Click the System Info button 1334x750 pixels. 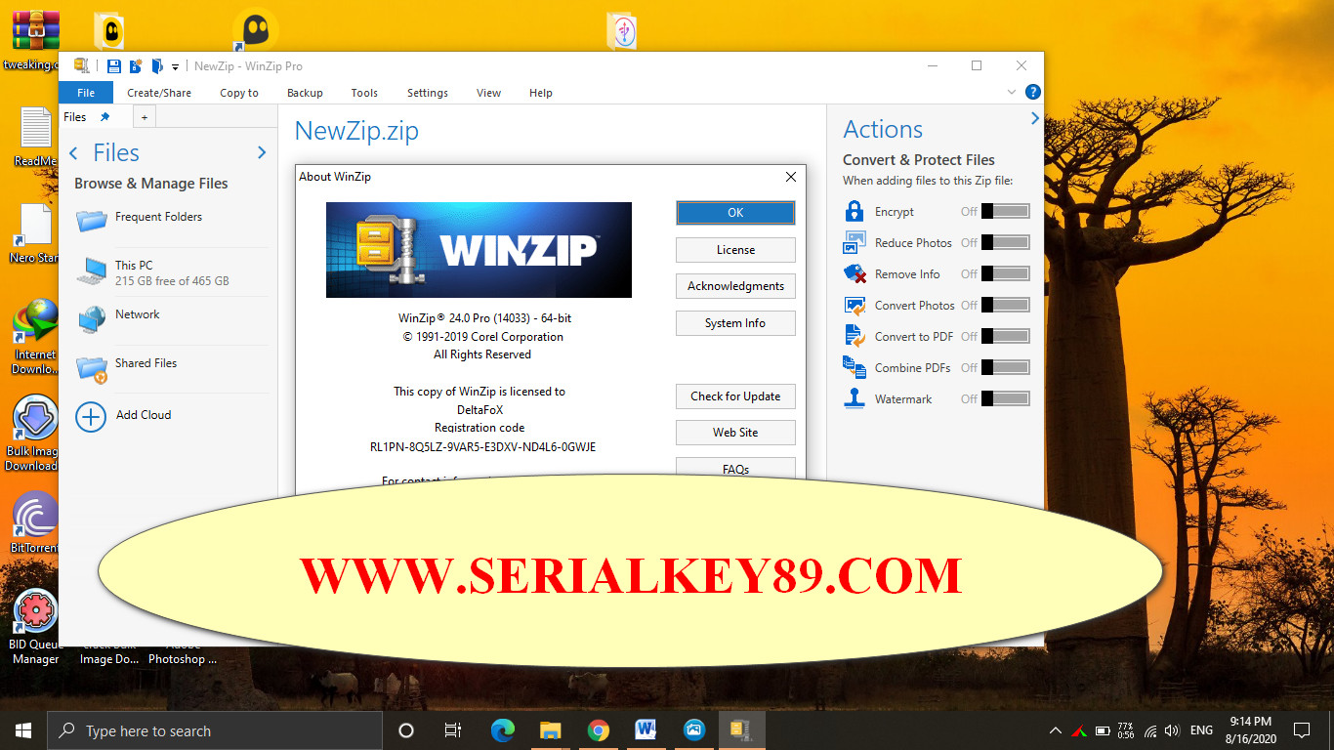[x=735, y=323]
